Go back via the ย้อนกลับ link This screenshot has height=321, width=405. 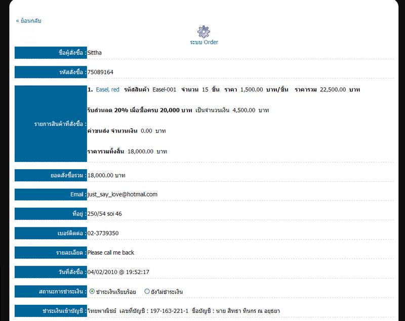(28, 21)
